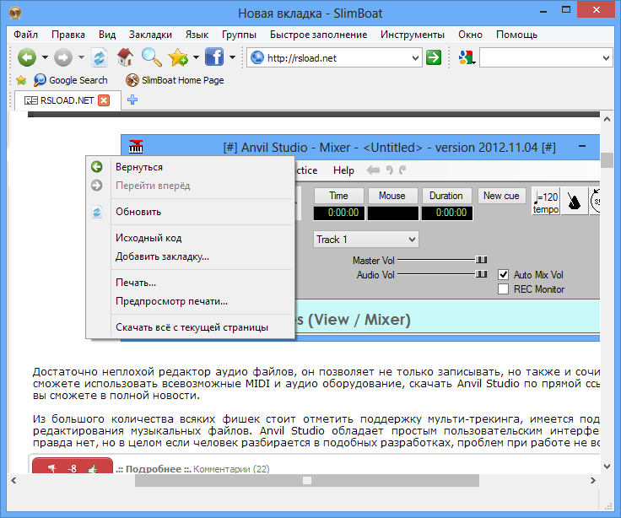Screen dimensions: 621x518
Task: Click the Mouse button
Action: tap(392, 196)
